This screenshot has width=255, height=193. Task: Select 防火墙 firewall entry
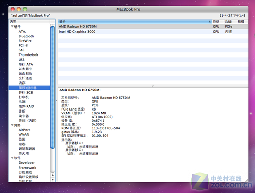coord(23,153)
